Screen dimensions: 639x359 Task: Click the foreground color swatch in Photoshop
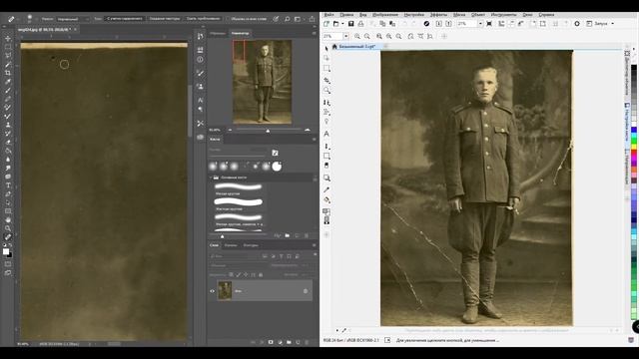(6, 251)
